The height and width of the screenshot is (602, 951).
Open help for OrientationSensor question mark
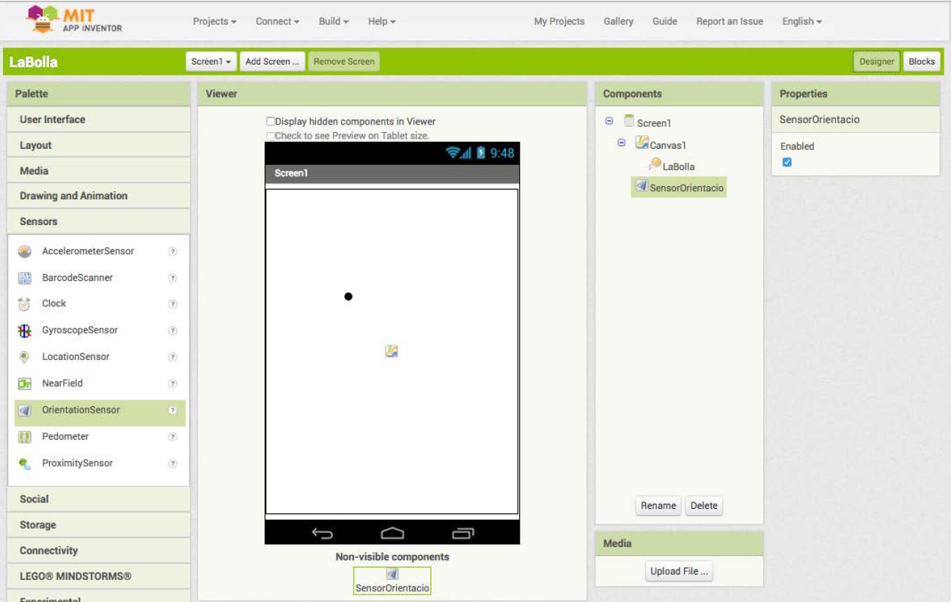click(173, 411)
